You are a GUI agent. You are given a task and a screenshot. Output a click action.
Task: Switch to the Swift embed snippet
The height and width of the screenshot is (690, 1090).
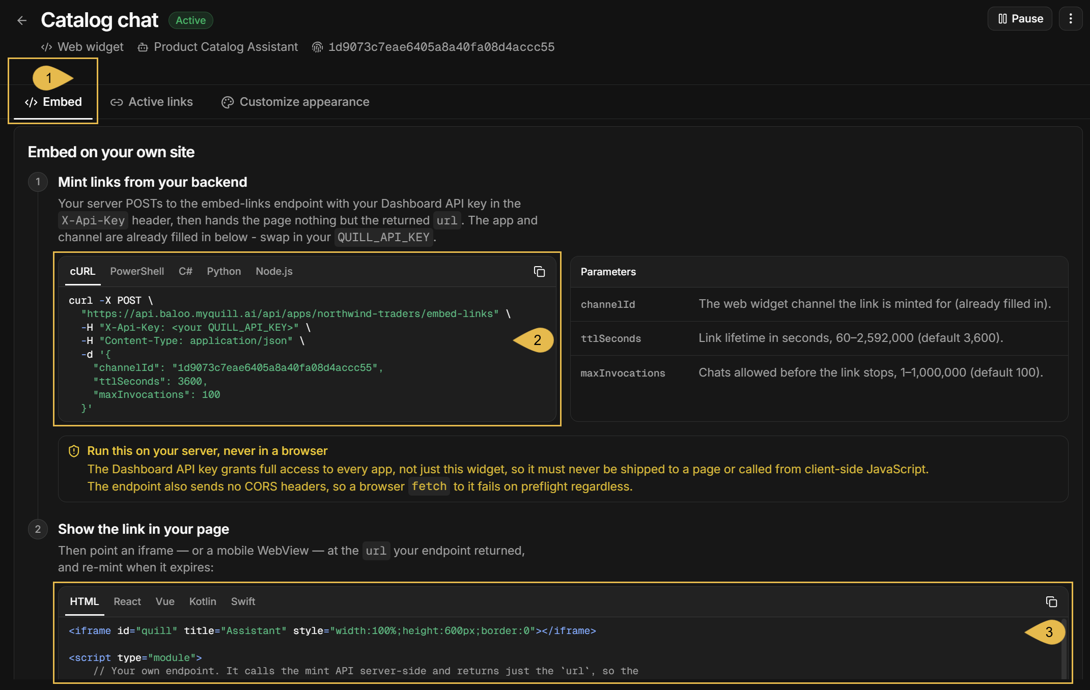[x=243, y=601]
